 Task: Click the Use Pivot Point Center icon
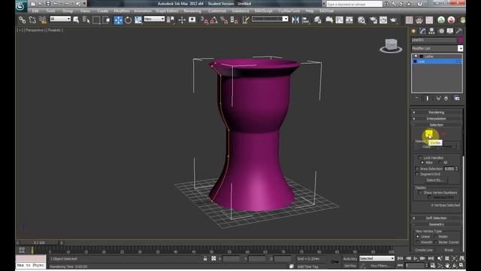pyautogui.click(x=171, y=20)
